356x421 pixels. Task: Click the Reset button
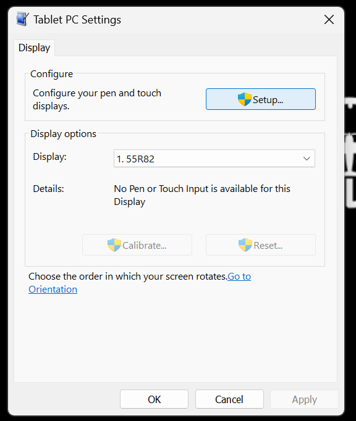(261, 245)
